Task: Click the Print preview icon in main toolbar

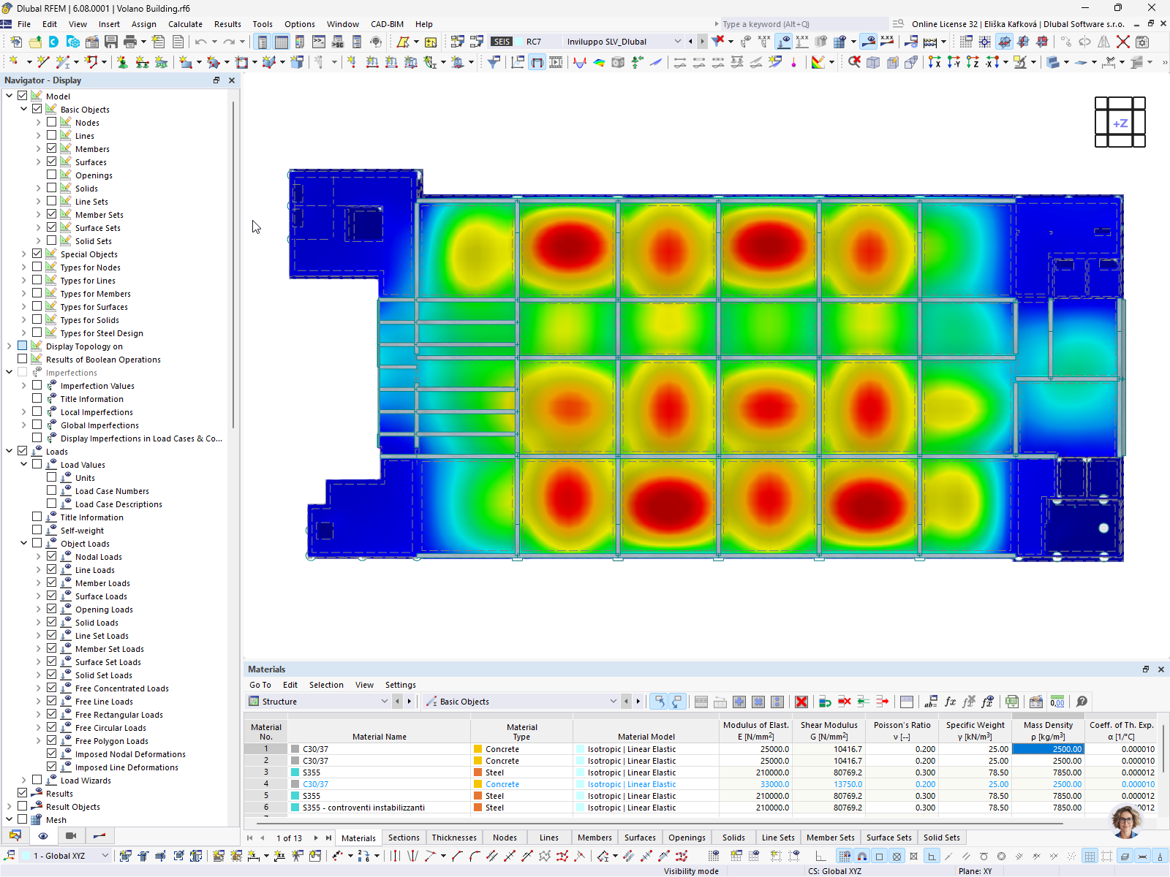Action: (129, 42)
